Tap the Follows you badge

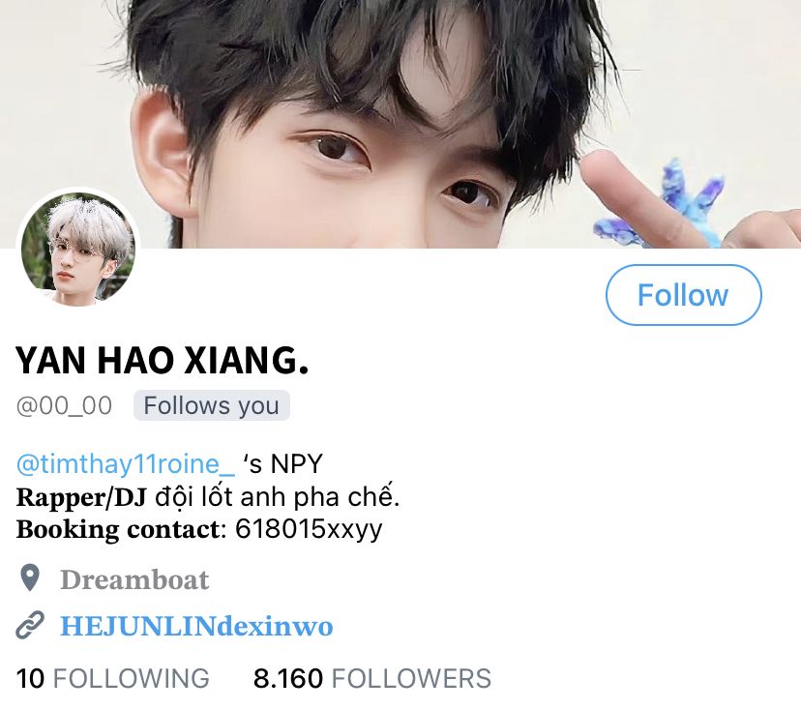212,405
